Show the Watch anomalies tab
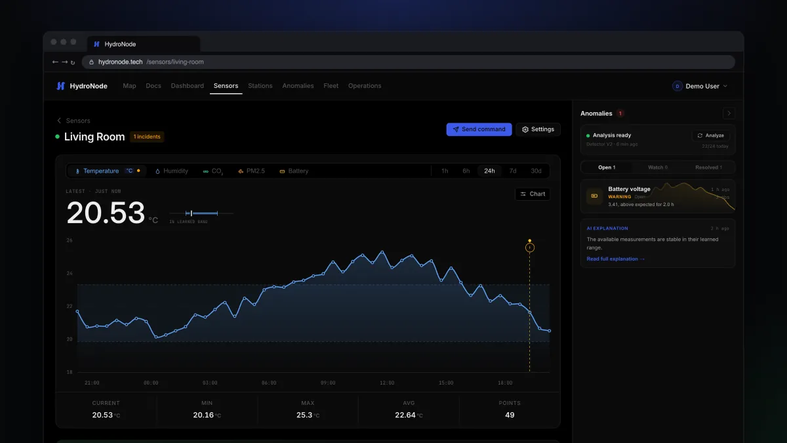Image resolution: width=787 pixels, height=443 pixels. click(x=658, y=167)
